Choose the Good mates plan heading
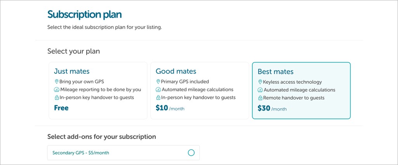Screen dimensions: 398x165 (x=176, y=71)
